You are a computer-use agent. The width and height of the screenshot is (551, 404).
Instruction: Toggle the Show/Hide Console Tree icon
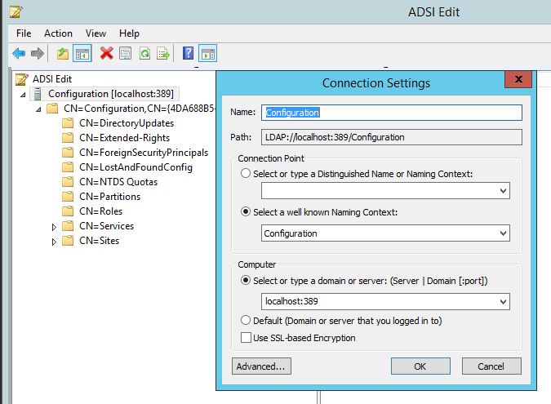coord(82,54)
